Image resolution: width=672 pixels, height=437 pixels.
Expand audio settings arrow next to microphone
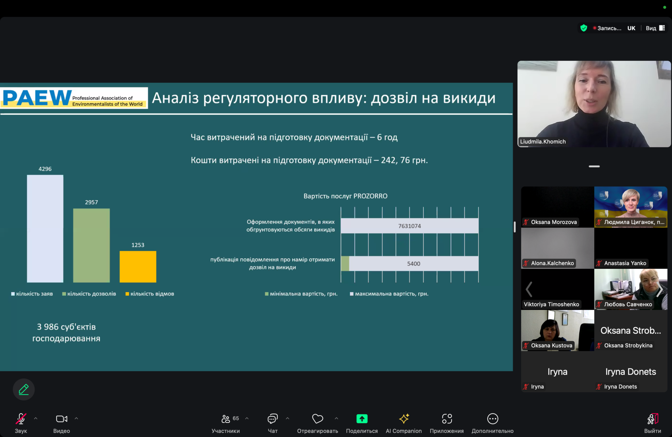pos(36,418)
